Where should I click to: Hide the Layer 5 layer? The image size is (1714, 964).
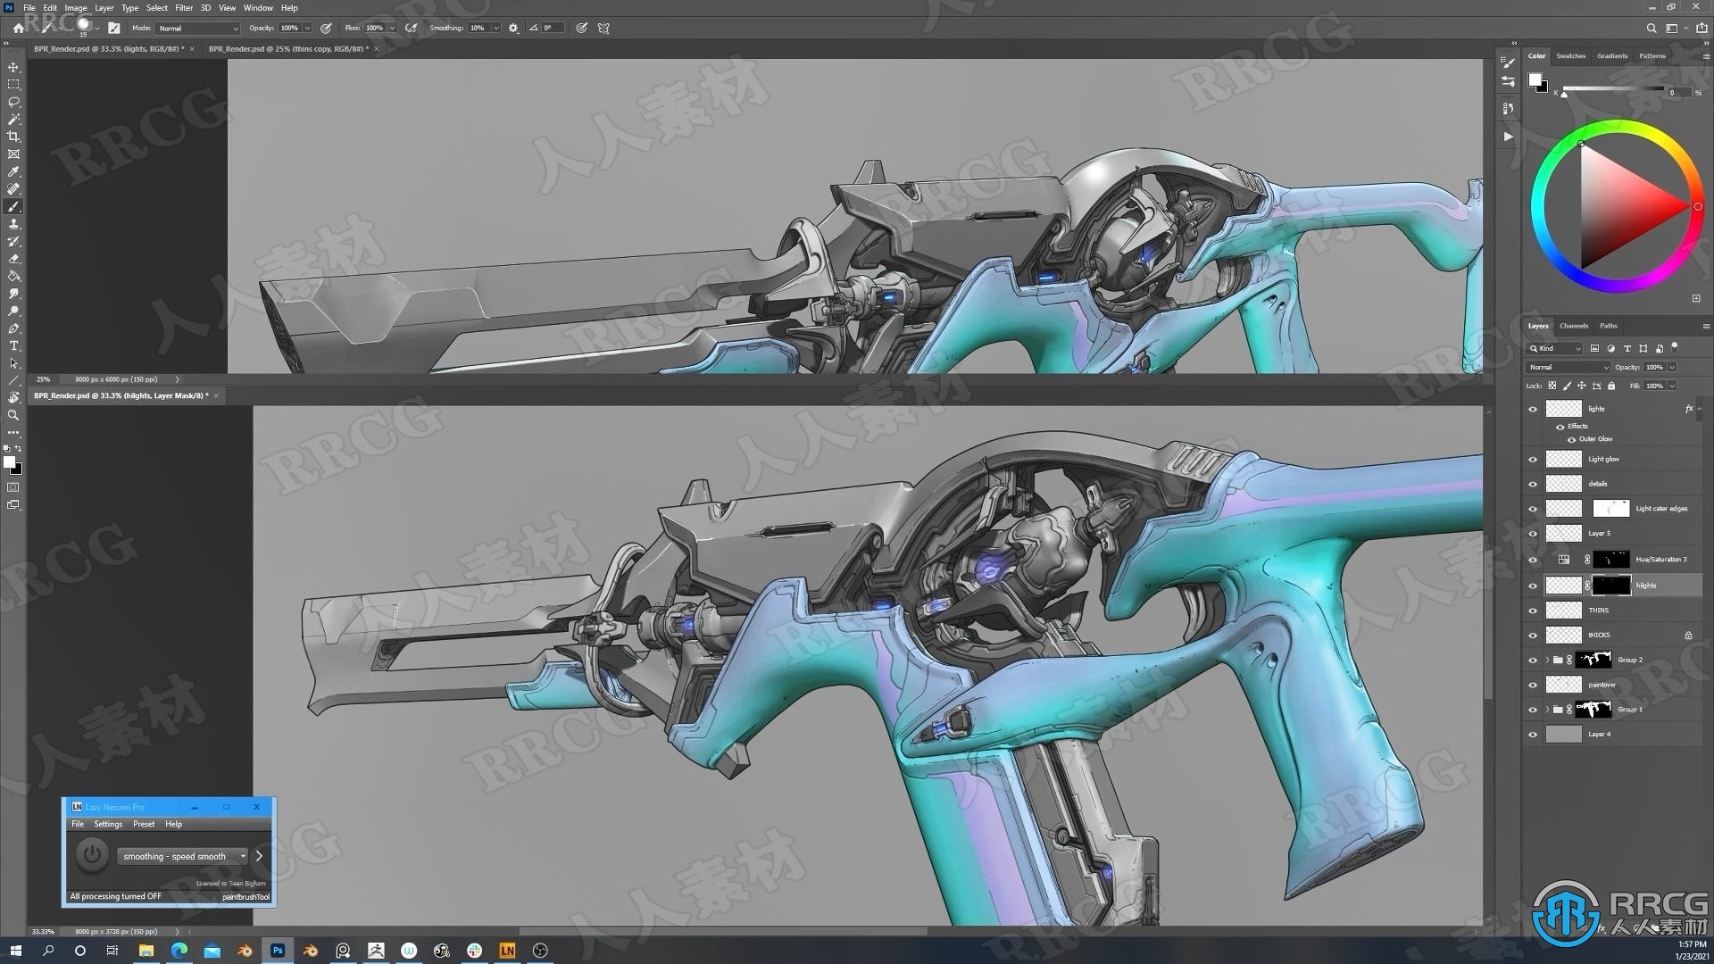1533,534
